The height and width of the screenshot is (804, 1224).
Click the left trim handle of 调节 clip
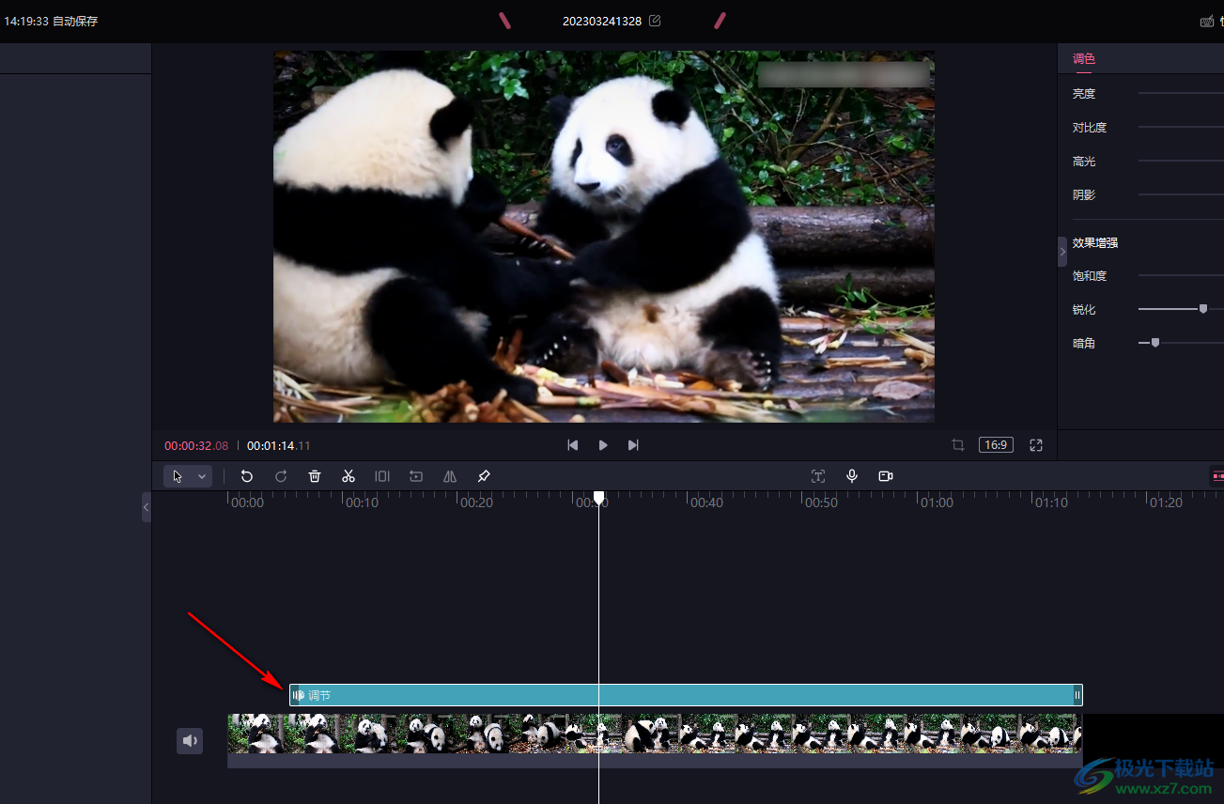(x=296, y=695)
